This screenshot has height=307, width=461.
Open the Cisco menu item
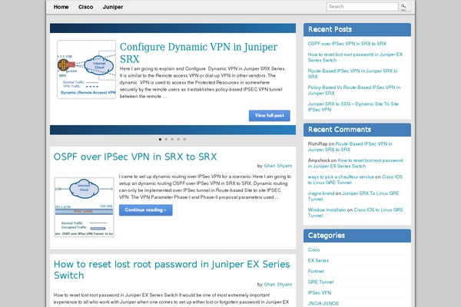pyautogui.click(x=85, y=7)
